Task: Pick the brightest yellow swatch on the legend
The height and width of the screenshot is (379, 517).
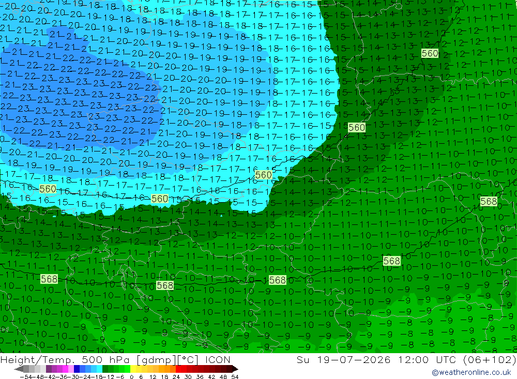Action: tap(133, 369)
